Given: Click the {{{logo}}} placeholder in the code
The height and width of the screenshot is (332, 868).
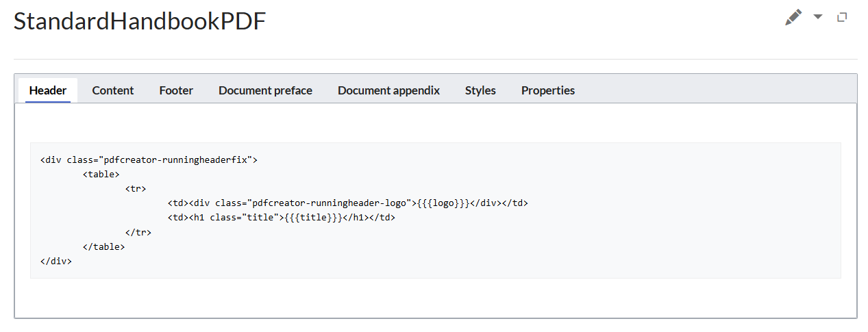Looking at the screenshot, I should coord(443,203).
